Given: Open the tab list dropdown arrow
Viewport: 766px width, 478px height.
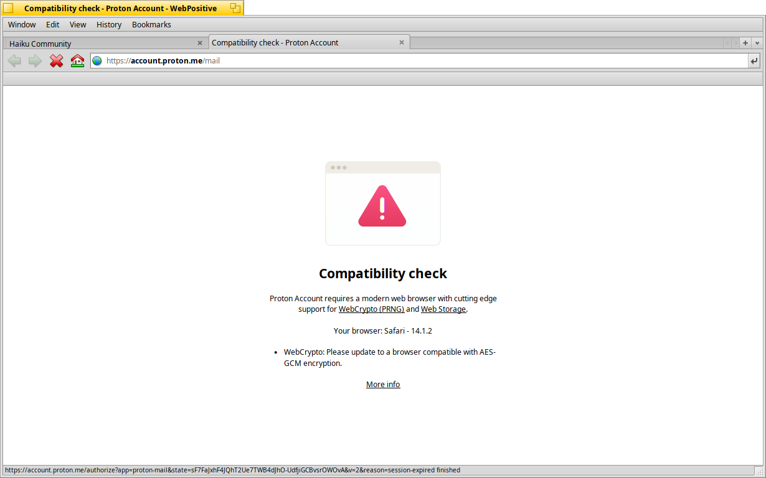Looking at the screenshot, I should tap(757, 43).
